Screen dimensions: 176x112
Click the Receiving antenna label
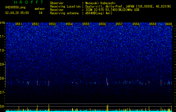point(64,13)
